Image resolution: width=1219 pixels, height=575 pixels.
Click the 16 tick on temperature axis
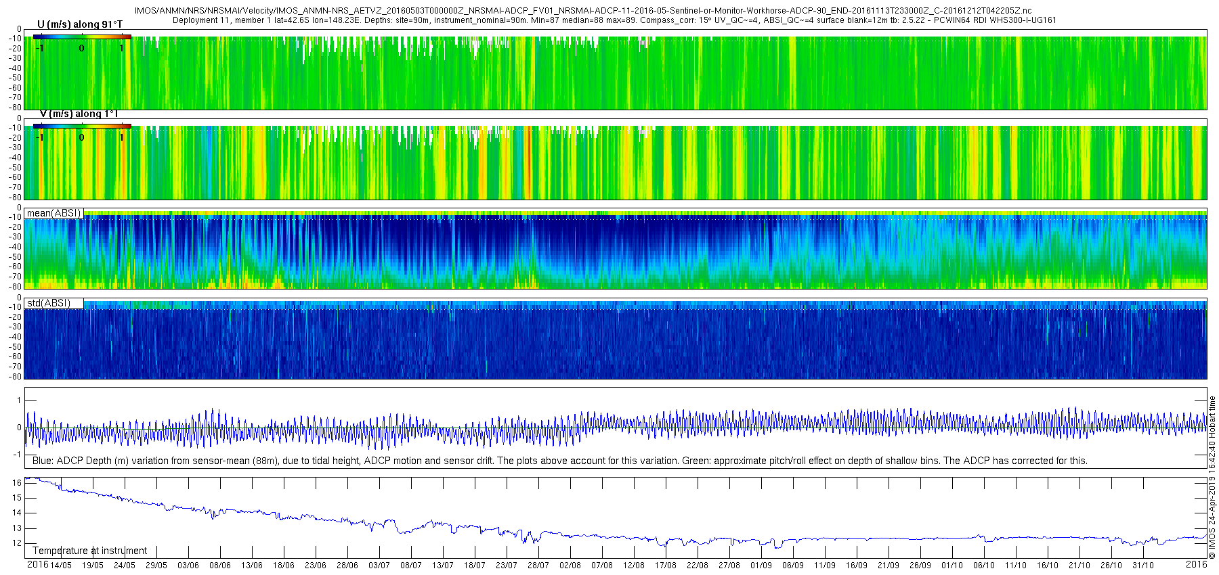click(18, 482)
